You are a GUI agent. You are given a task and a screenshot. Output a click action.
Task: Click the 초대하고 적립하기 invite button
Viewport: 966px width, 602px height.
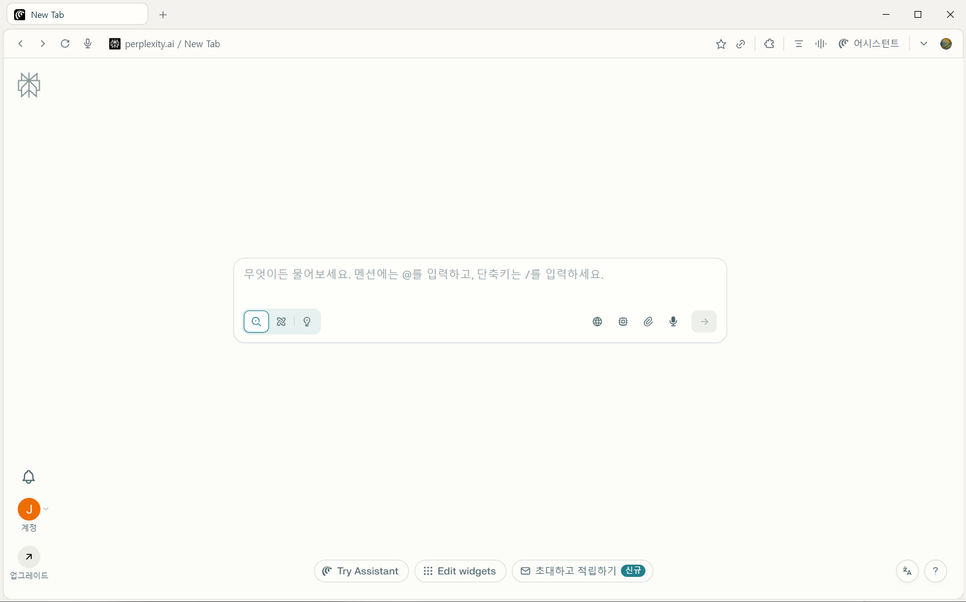[583, 571]
